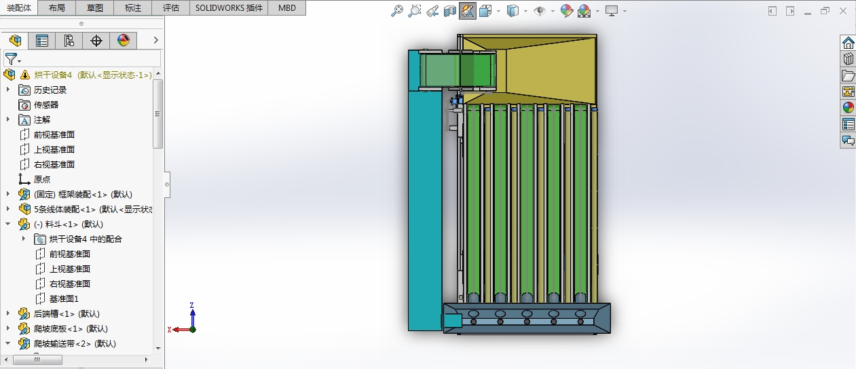Click the Edit Appearance color ball icon
The image size is (856, 369).
(x=565, y=11)
